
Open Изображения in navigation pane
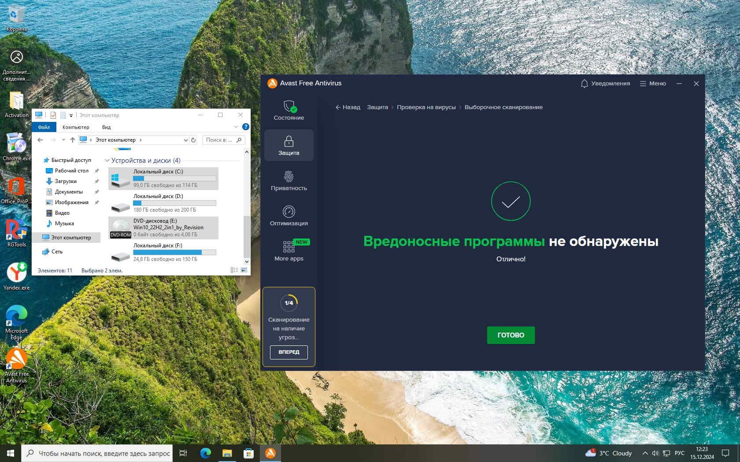coord(71,202)
